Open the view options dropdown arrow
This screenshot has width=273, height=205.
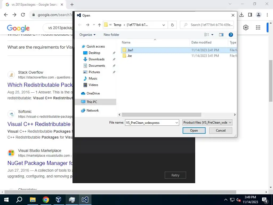tap(212, 35)
